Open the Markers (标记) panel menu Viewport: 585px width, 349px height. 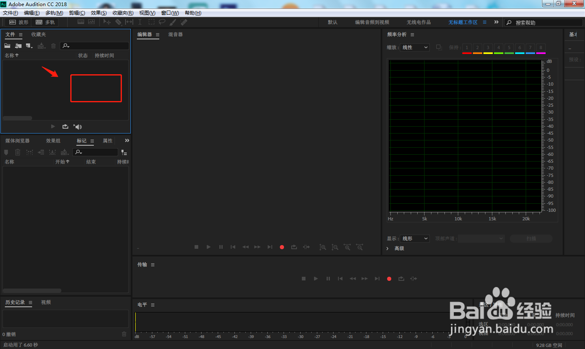[x=92, y=141]
